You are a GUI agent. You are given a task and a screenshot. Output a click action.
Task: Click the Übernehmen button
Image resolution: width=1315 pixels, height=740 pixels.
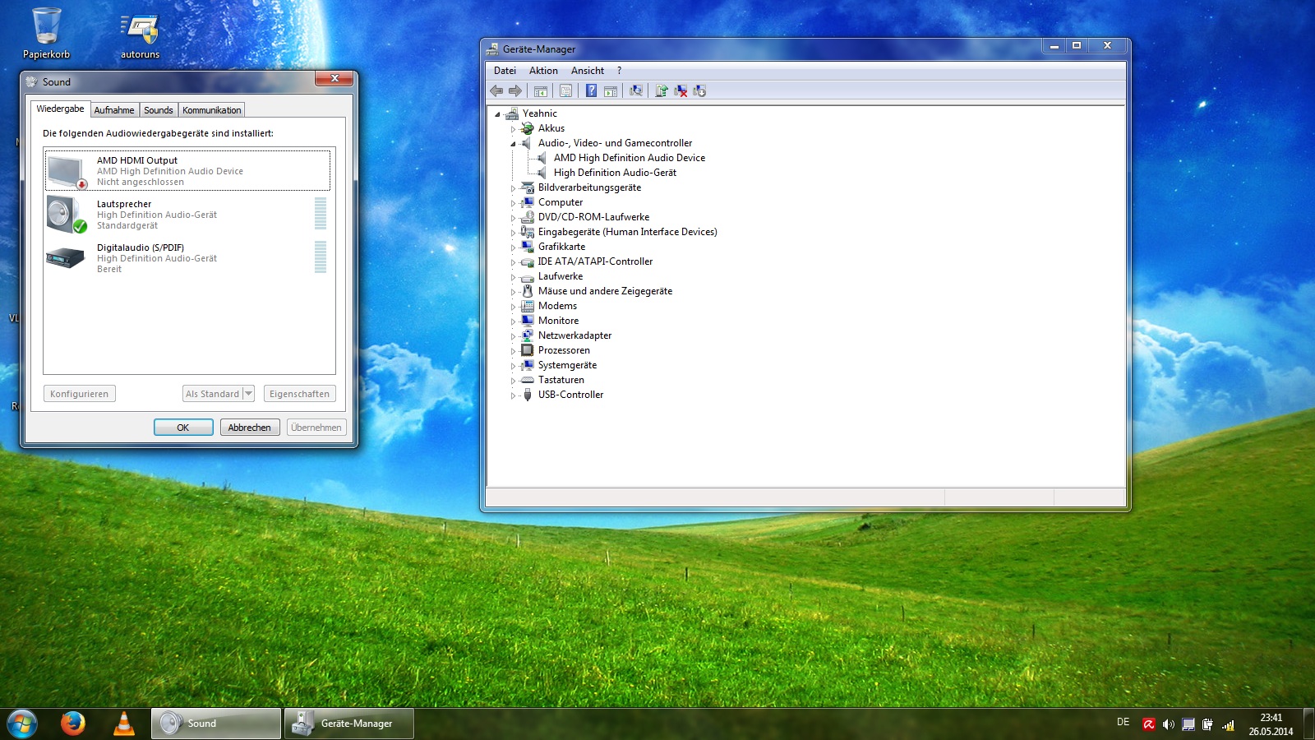click(316, 428)
